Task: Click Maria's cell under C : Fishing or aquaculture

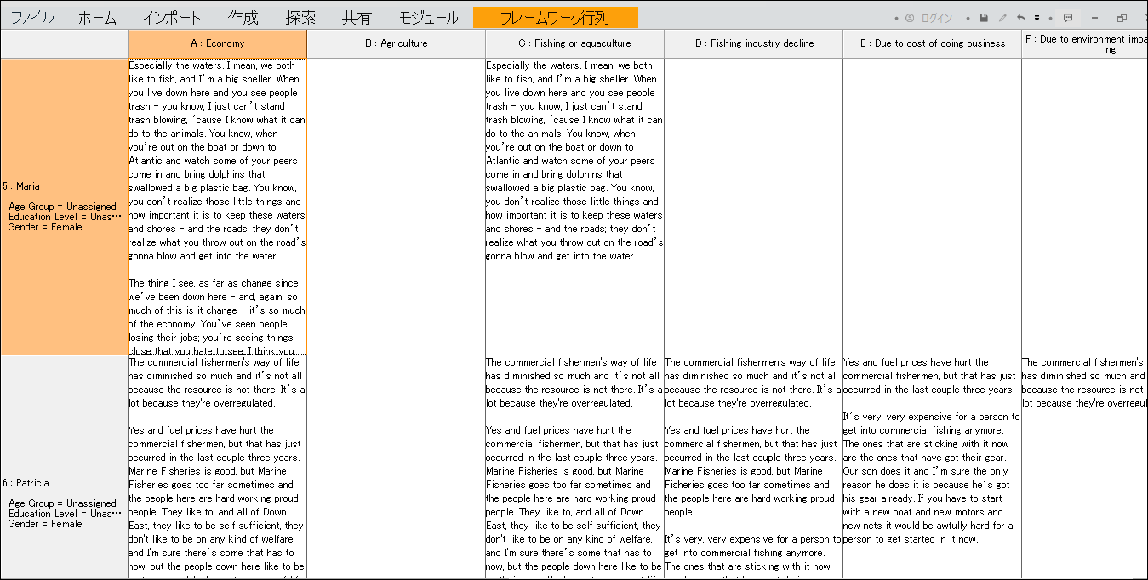Action: pyautogui.click(x=574, y=207)
